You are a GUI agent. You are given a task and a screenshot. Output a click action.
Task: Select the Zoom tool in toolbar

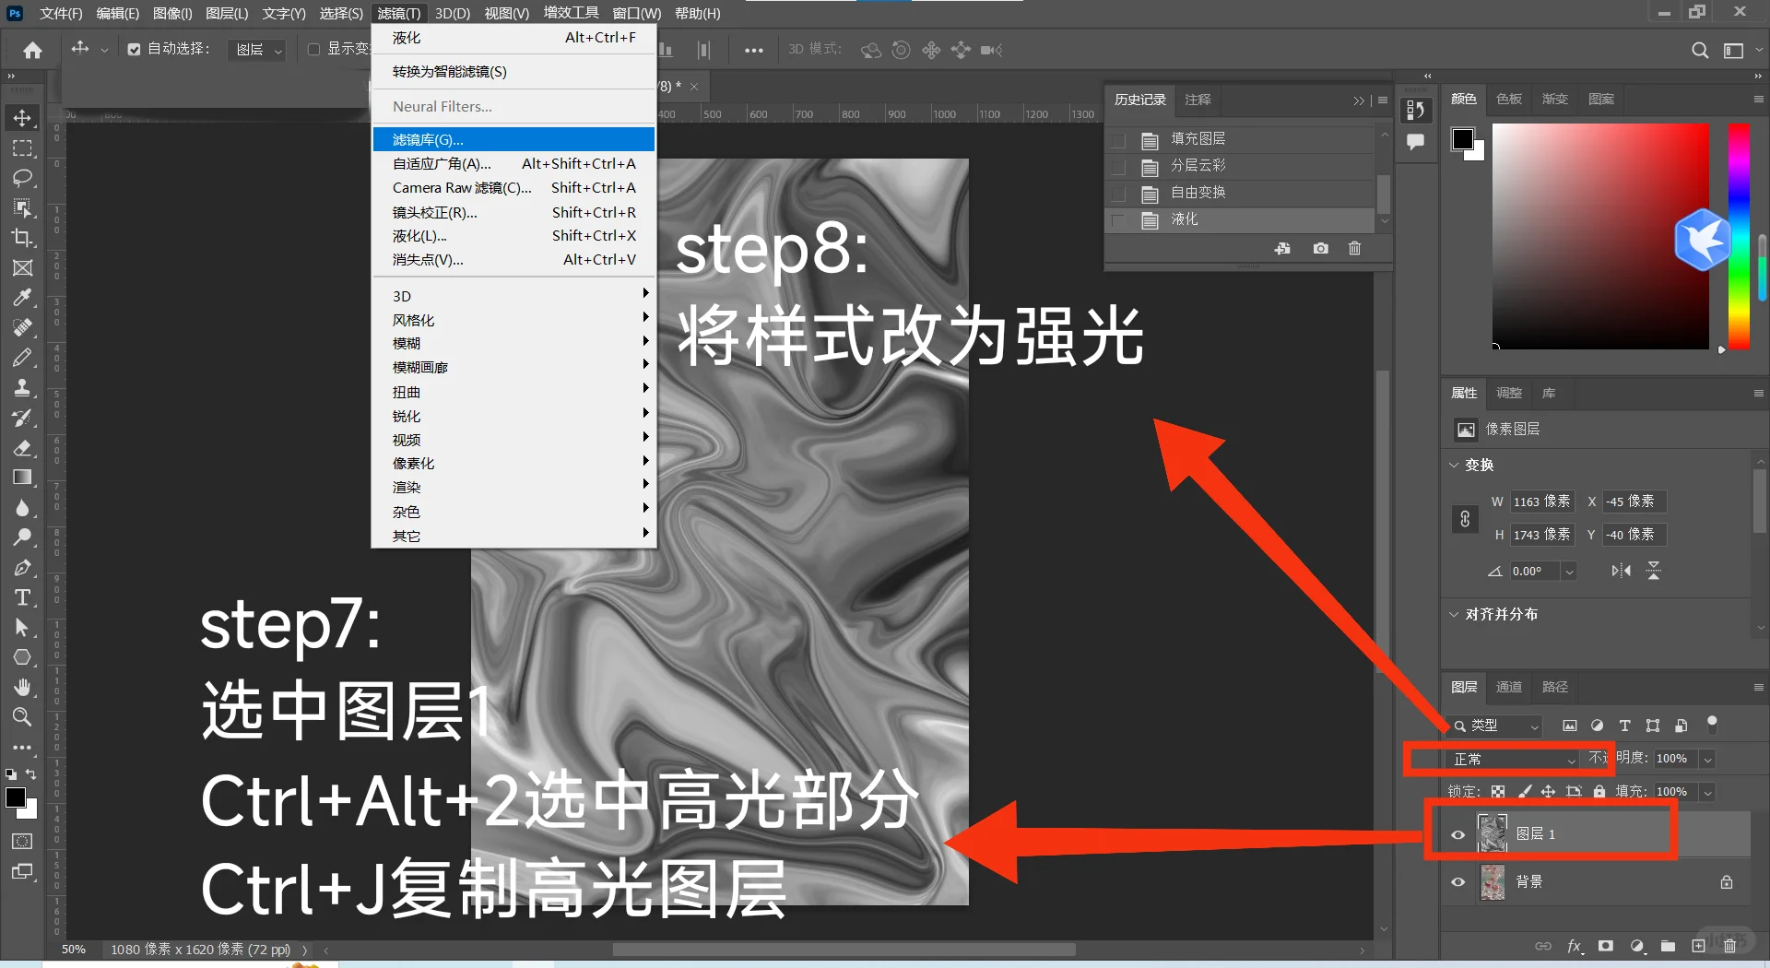22,716
